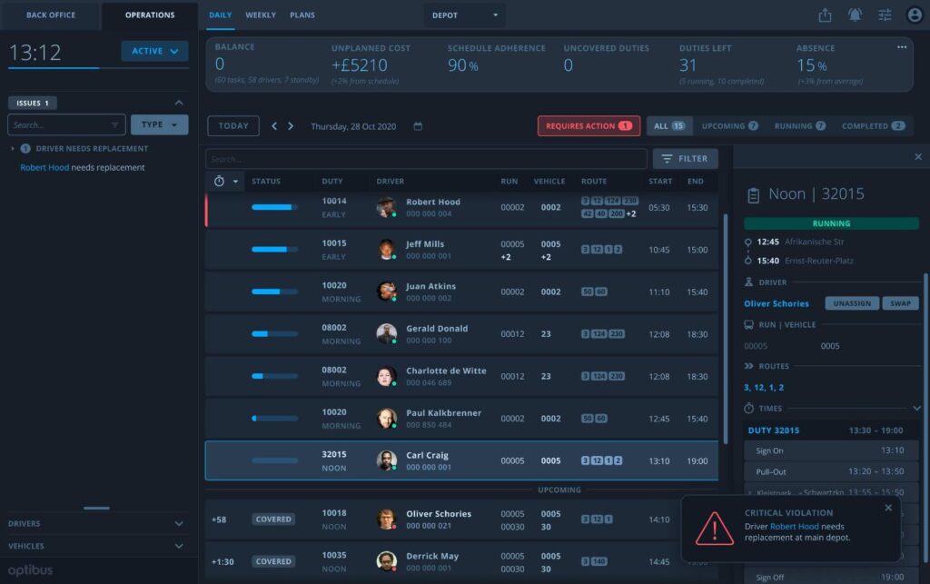Click the stopwatch icon in table header
Image resolution: width=930 pixels, height=584 pixels.
coord(220,182)
